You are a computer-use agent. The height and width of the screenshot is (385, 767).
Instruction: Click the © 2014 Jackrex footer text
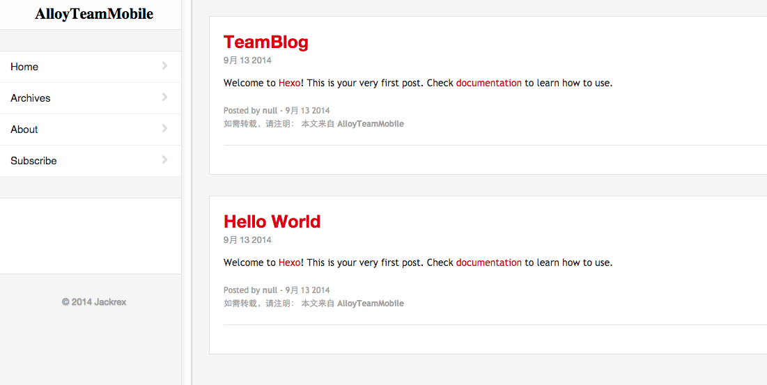pyautogui.click(x=94, y=302)
